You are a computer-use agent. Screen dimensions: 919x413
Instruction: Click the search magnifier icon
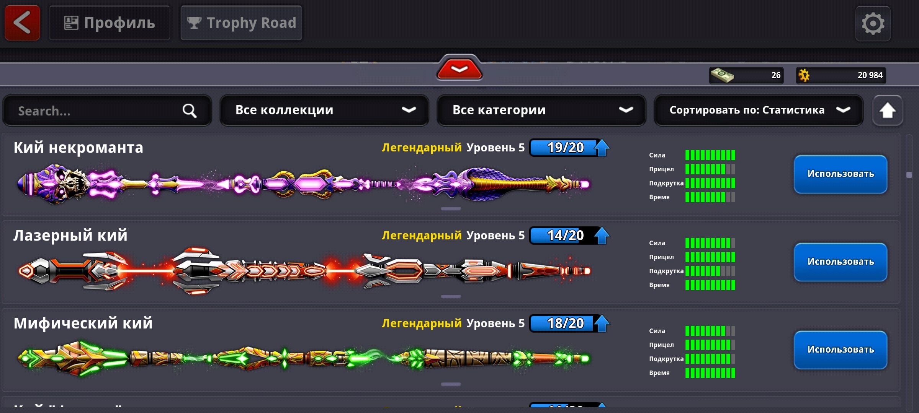(190, 111)
